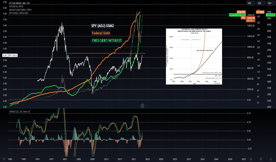Select the red horizontal line on the chart

click(x=106, y=53)
